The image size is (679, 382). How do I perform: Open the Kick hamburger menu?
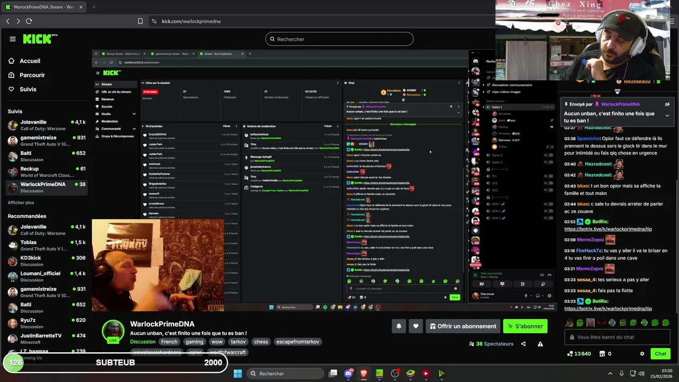click(13, 39)
